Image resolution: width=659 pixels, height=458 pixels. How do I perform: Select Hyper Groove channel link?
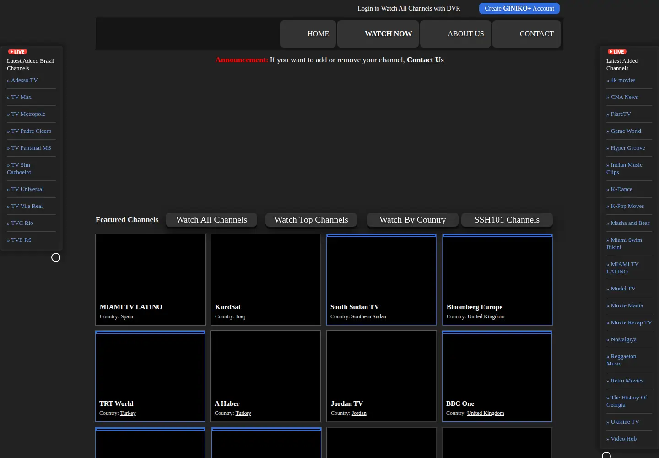(626, 148)
